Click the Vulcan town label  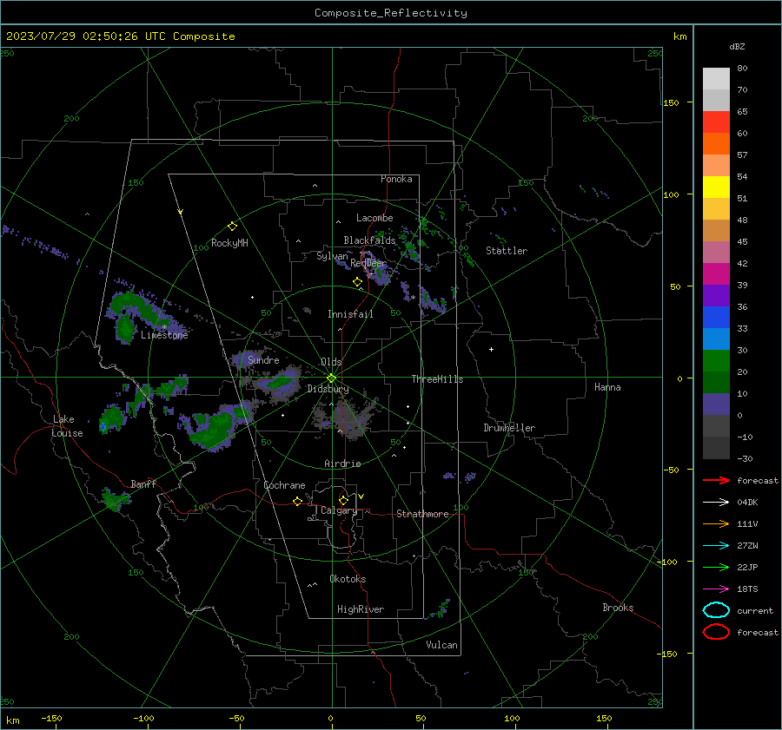point(441,645)
